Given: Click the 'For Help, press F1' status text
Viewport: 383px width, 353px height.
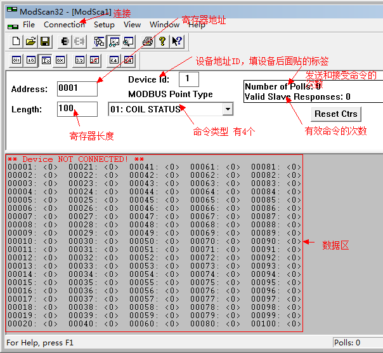Looking at the screenshot, I should pos(40,343).
